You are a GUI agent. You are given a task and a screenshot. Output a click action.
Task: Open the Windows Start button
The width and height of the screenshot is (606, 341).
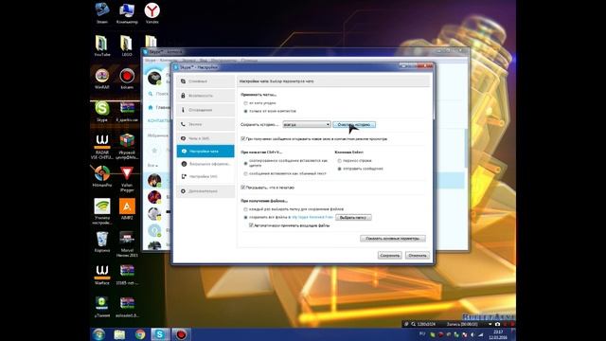[x=98, y=334]
